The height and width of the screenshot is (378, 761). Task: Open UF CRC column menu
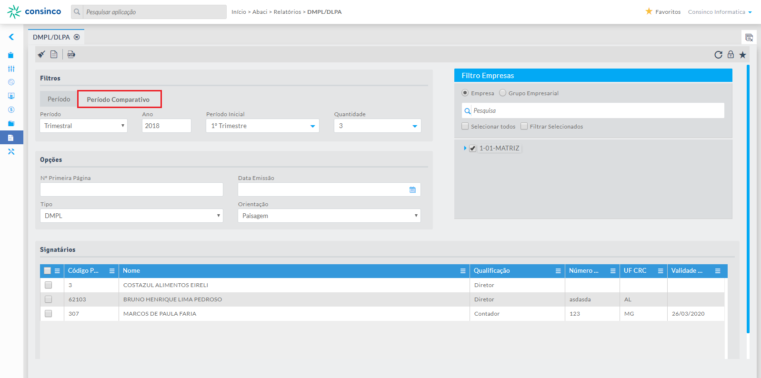661,271
